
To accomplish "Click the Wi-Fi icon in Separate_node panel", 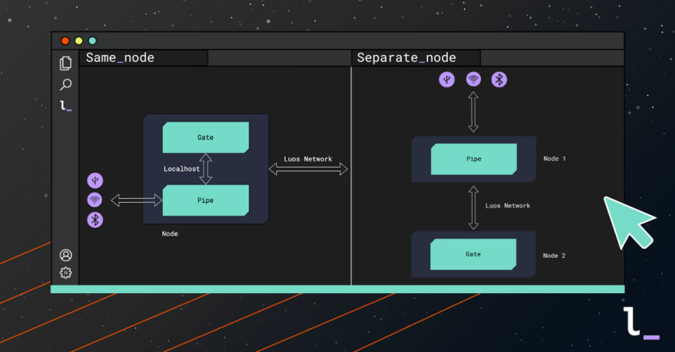I will 473,79.
